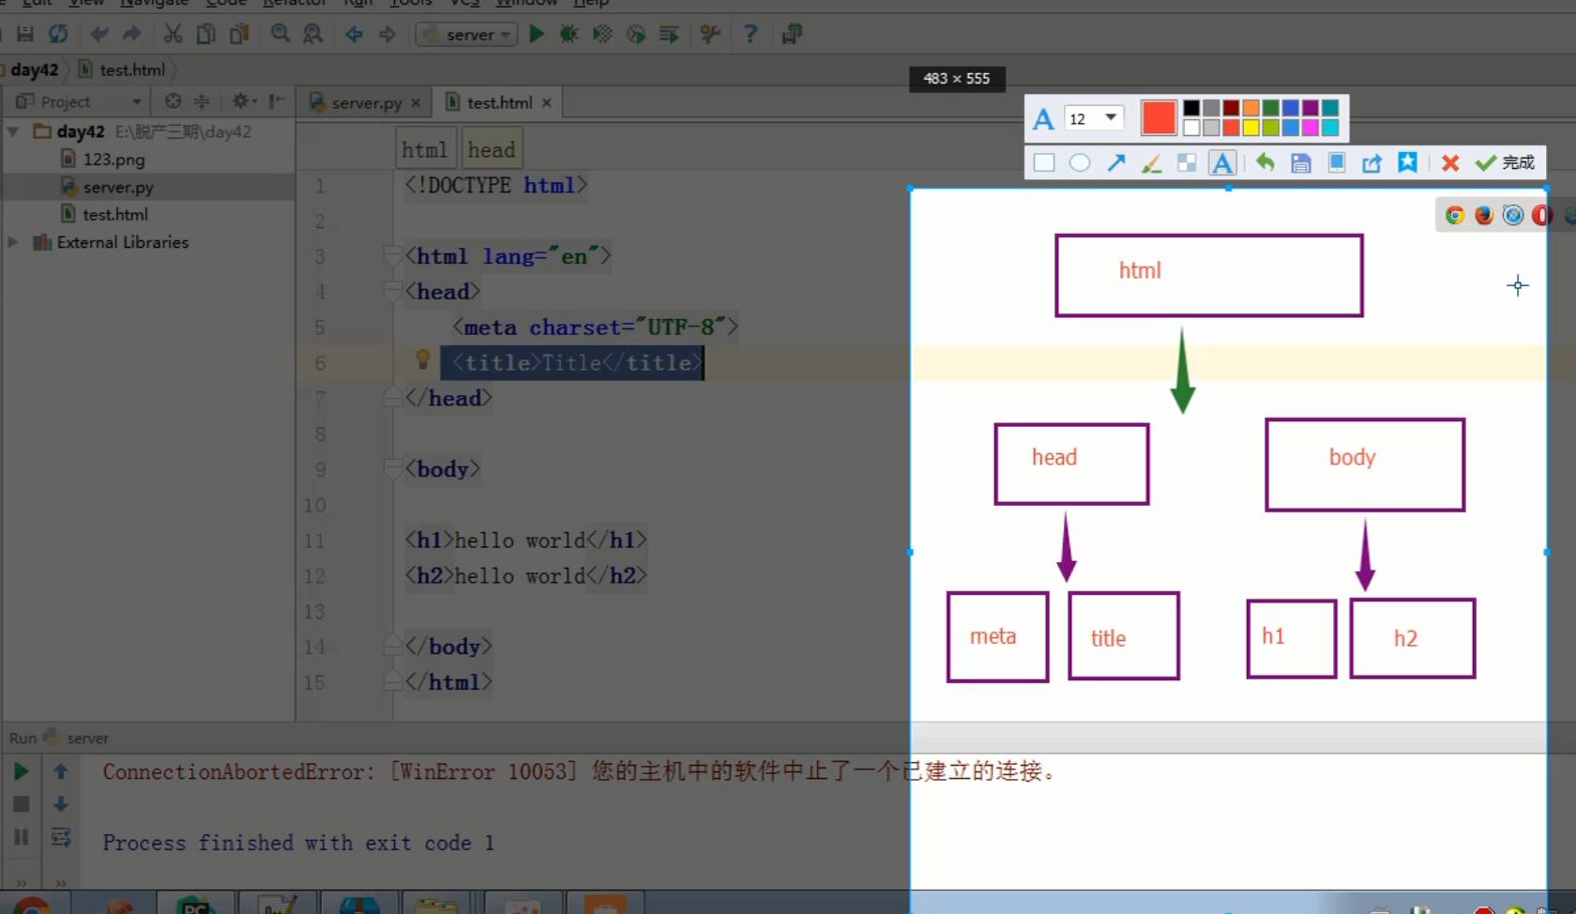
Task: Click the Redo arrow in the toolbar
Action: pyautogui.click(x=131, y=35)
